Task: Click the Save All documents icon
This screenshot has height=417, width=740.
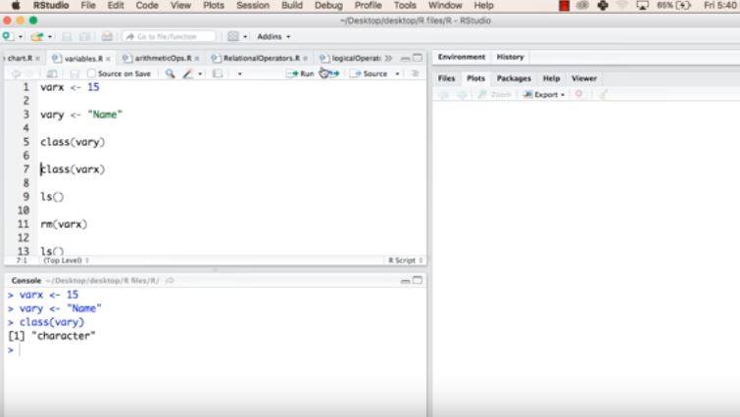Action: tap(85, 36)
